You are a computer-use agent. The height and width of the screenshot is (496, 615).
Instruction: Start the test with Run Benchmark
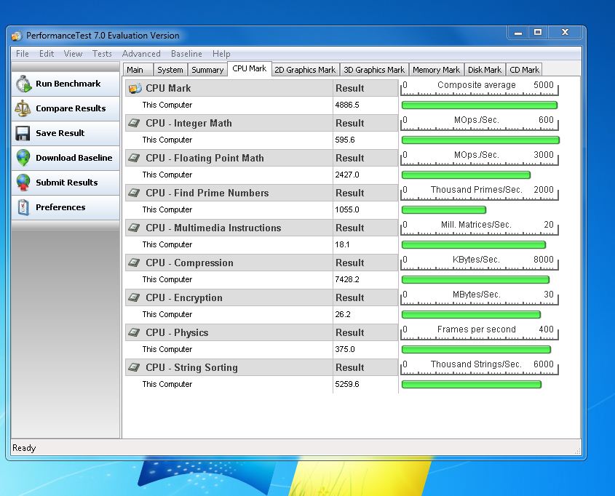click(x=66, y=84)
